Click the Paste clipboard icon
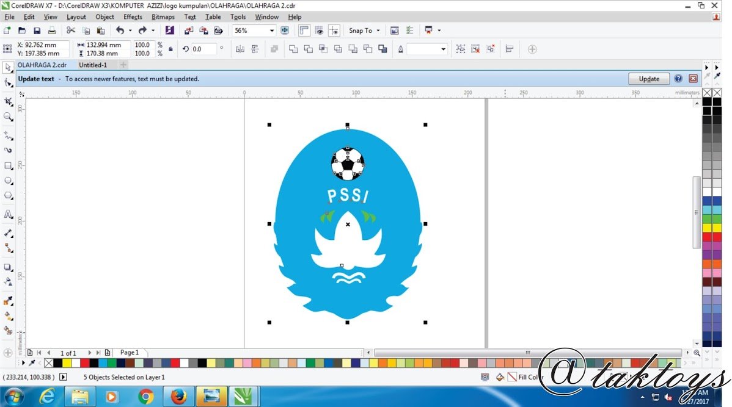Image resolution: width=732 pixels, height=407 pixels. tap(100, 31)
